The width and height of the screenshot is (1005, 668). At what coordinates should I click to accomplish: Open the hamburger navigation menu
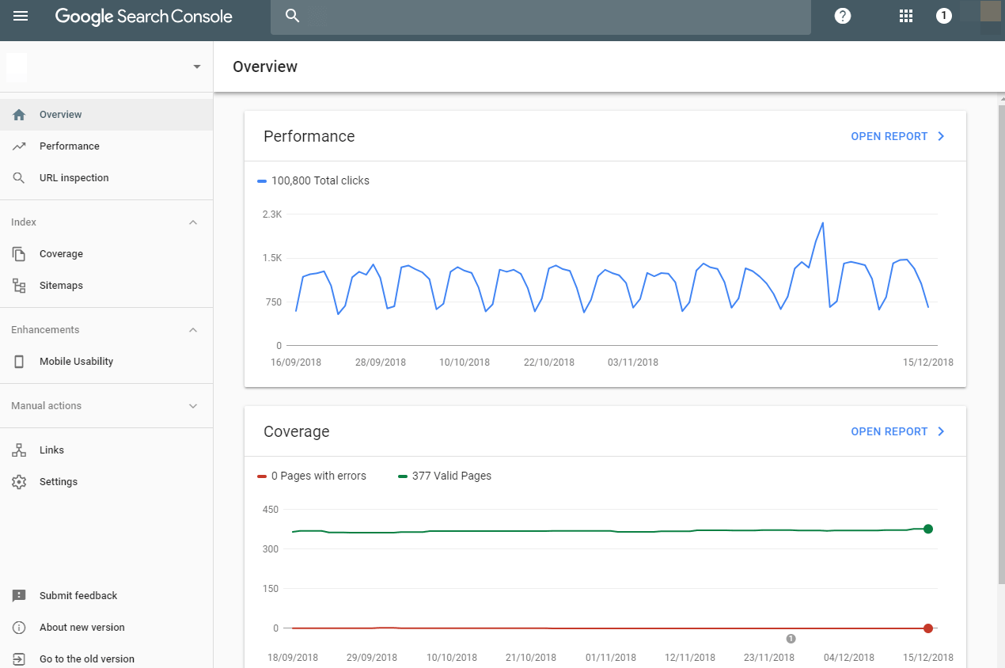point(20,16)
